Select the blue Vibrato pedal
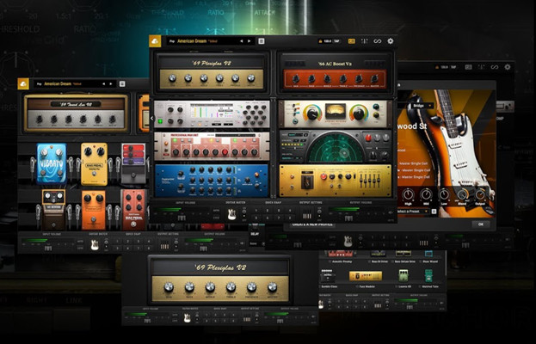This screenshot has width=536, height=344. point(52,163)
